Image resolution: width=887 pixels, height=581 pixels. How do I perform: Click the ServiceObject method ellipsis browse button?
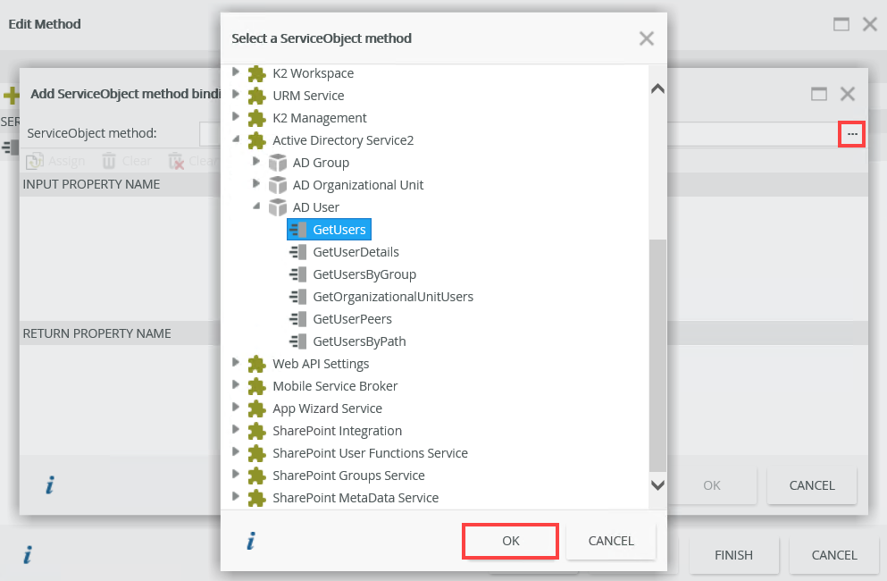click(852, 134)
